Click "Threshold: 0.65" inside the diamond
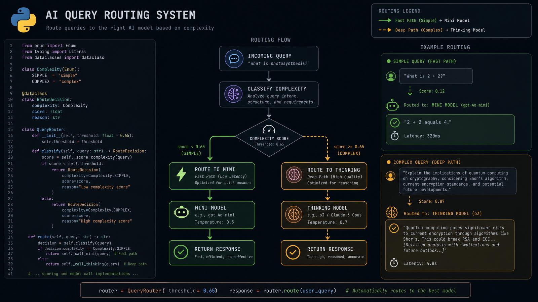538x302 pixels. coord(269,144)
